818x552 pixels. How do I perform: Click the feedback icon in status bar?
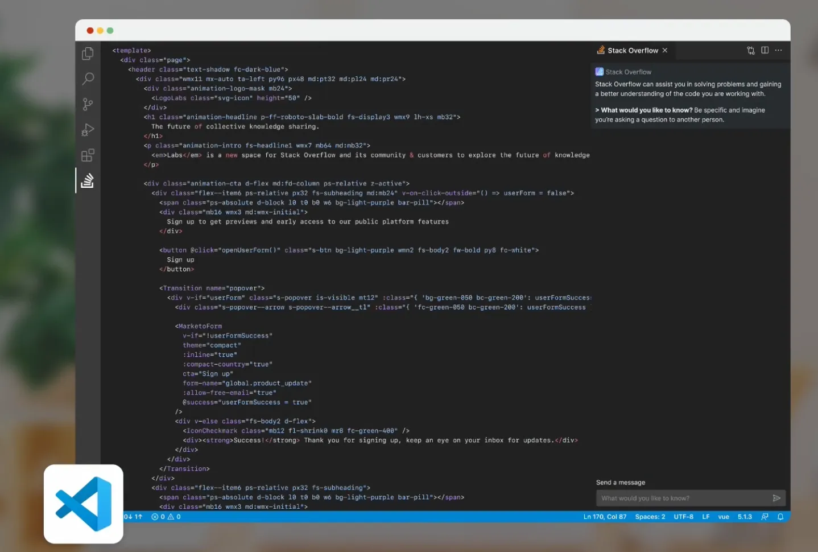(765, 517)
